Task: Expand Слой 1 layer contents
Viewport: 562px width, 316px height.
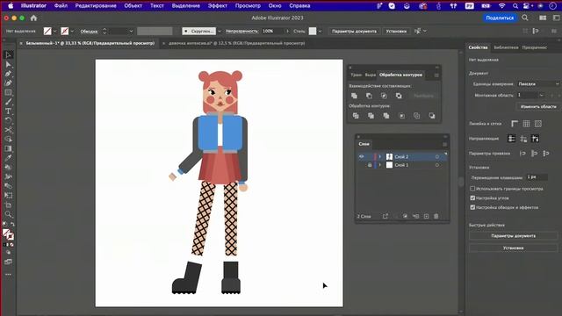Action: click(x=380, y=165)
